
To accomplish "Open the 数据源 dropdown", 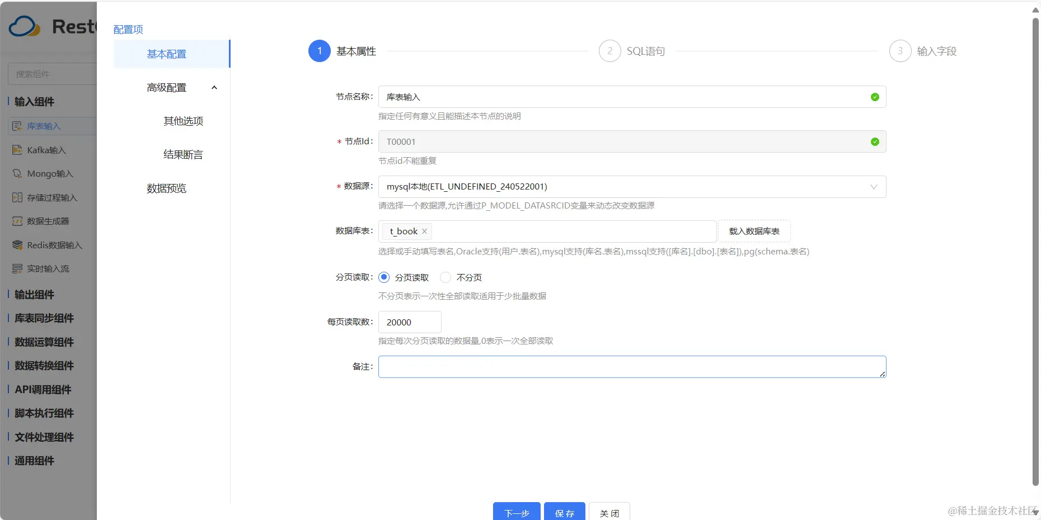I will [x=632, y=187].
